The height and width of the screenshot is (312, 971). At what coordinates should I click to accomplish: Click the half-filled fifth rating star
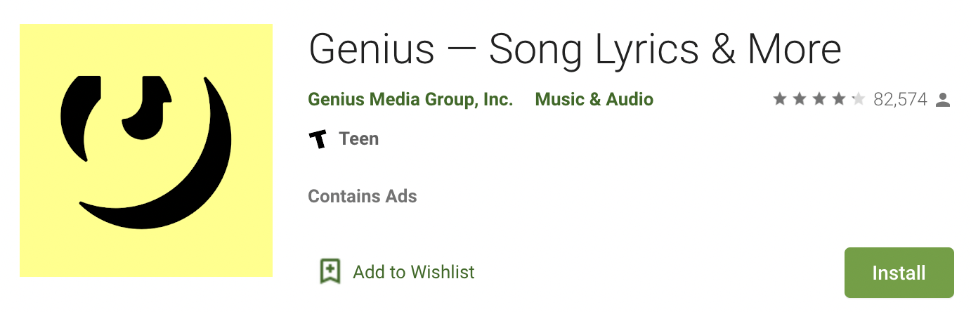pos(858,100)
